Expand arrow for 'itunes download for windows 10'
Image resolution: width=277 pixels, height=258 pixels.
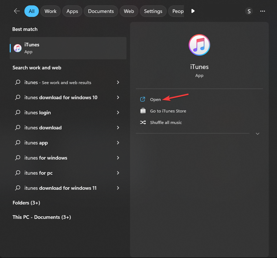[x=118, y=97]
